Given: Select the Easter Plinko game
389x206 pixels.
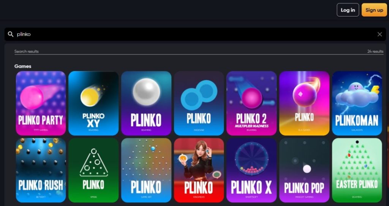Looking at the screenshot, I should coord(357,170).
